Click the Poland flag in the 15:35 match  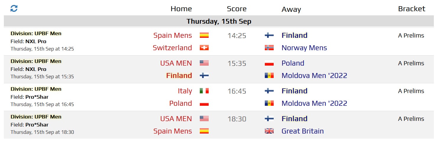(269, 63)
